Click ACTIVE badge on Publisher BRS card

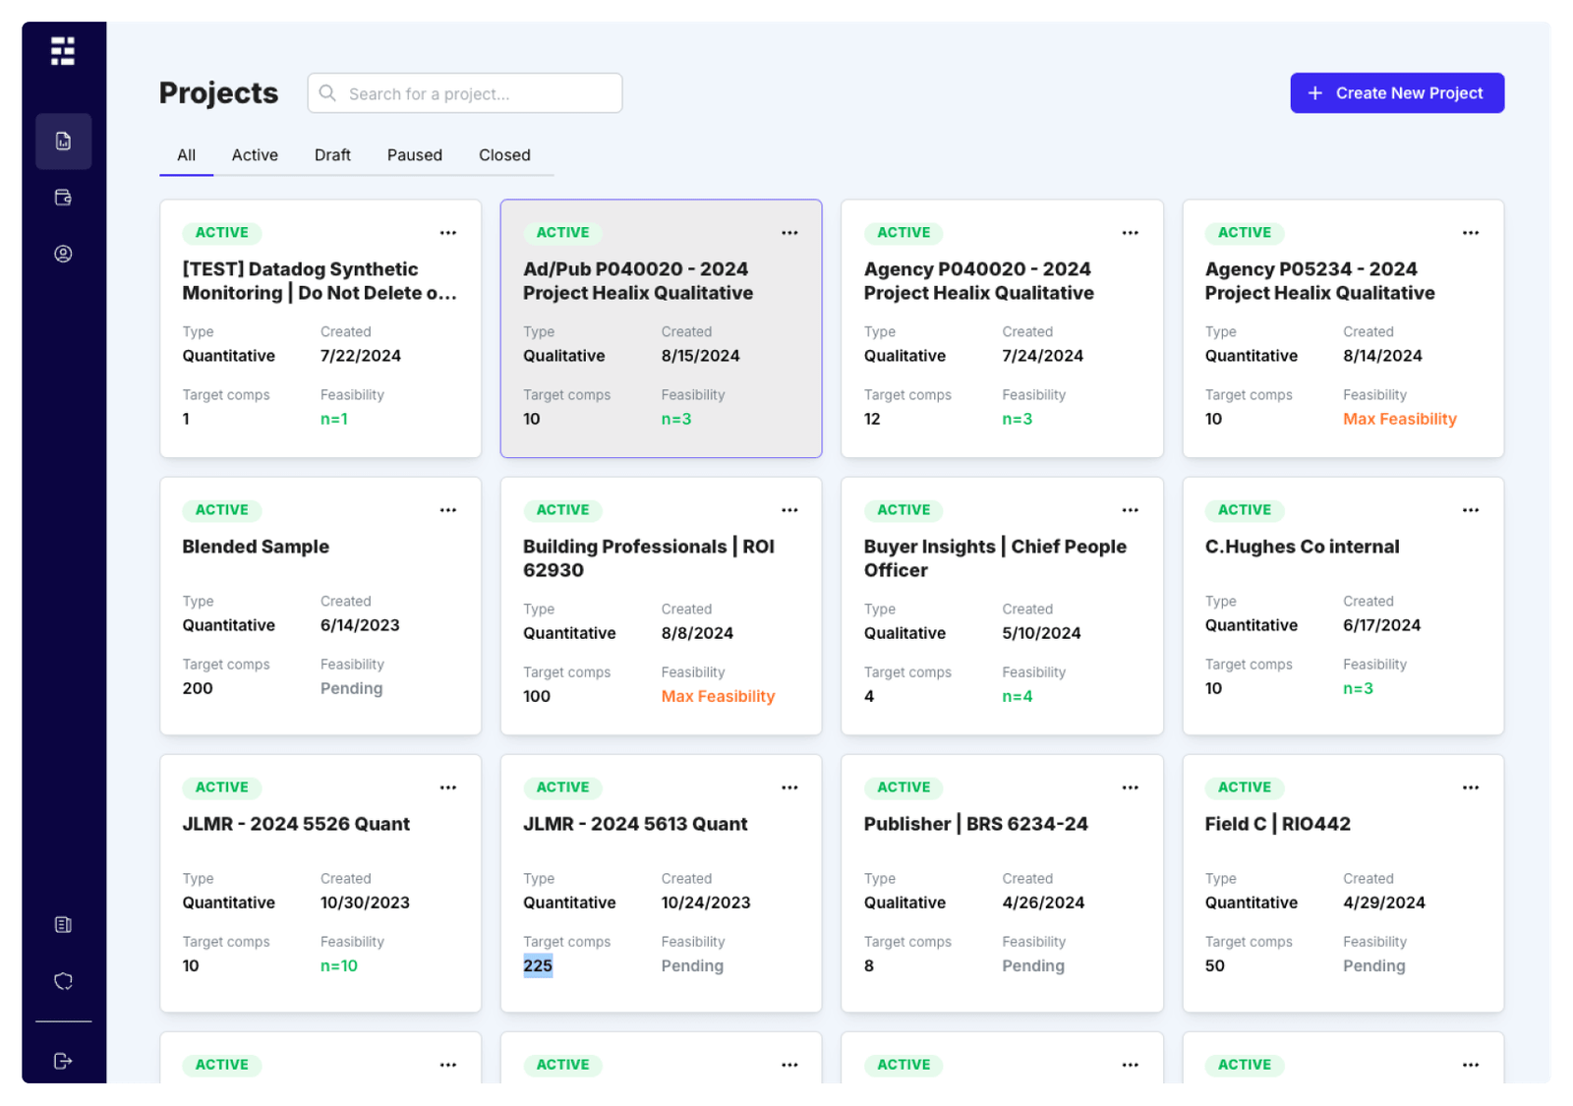pyautogui.click(x=903, y=787)
